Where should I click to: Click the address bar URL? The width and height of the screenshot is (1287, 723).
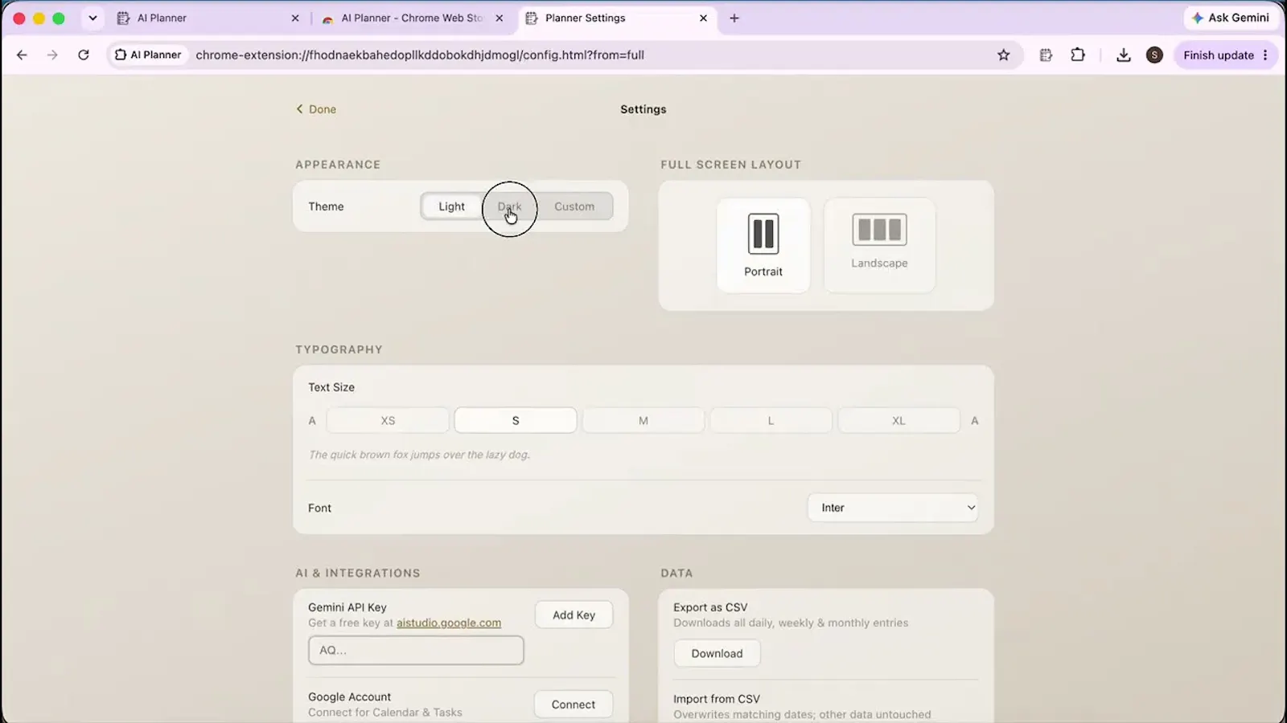point(420,55)
